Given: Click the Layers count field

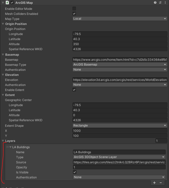Looking at the screenshot, I should (x=161, y=141).
